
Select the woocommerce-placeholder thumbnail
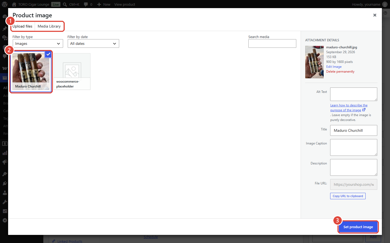72,72
